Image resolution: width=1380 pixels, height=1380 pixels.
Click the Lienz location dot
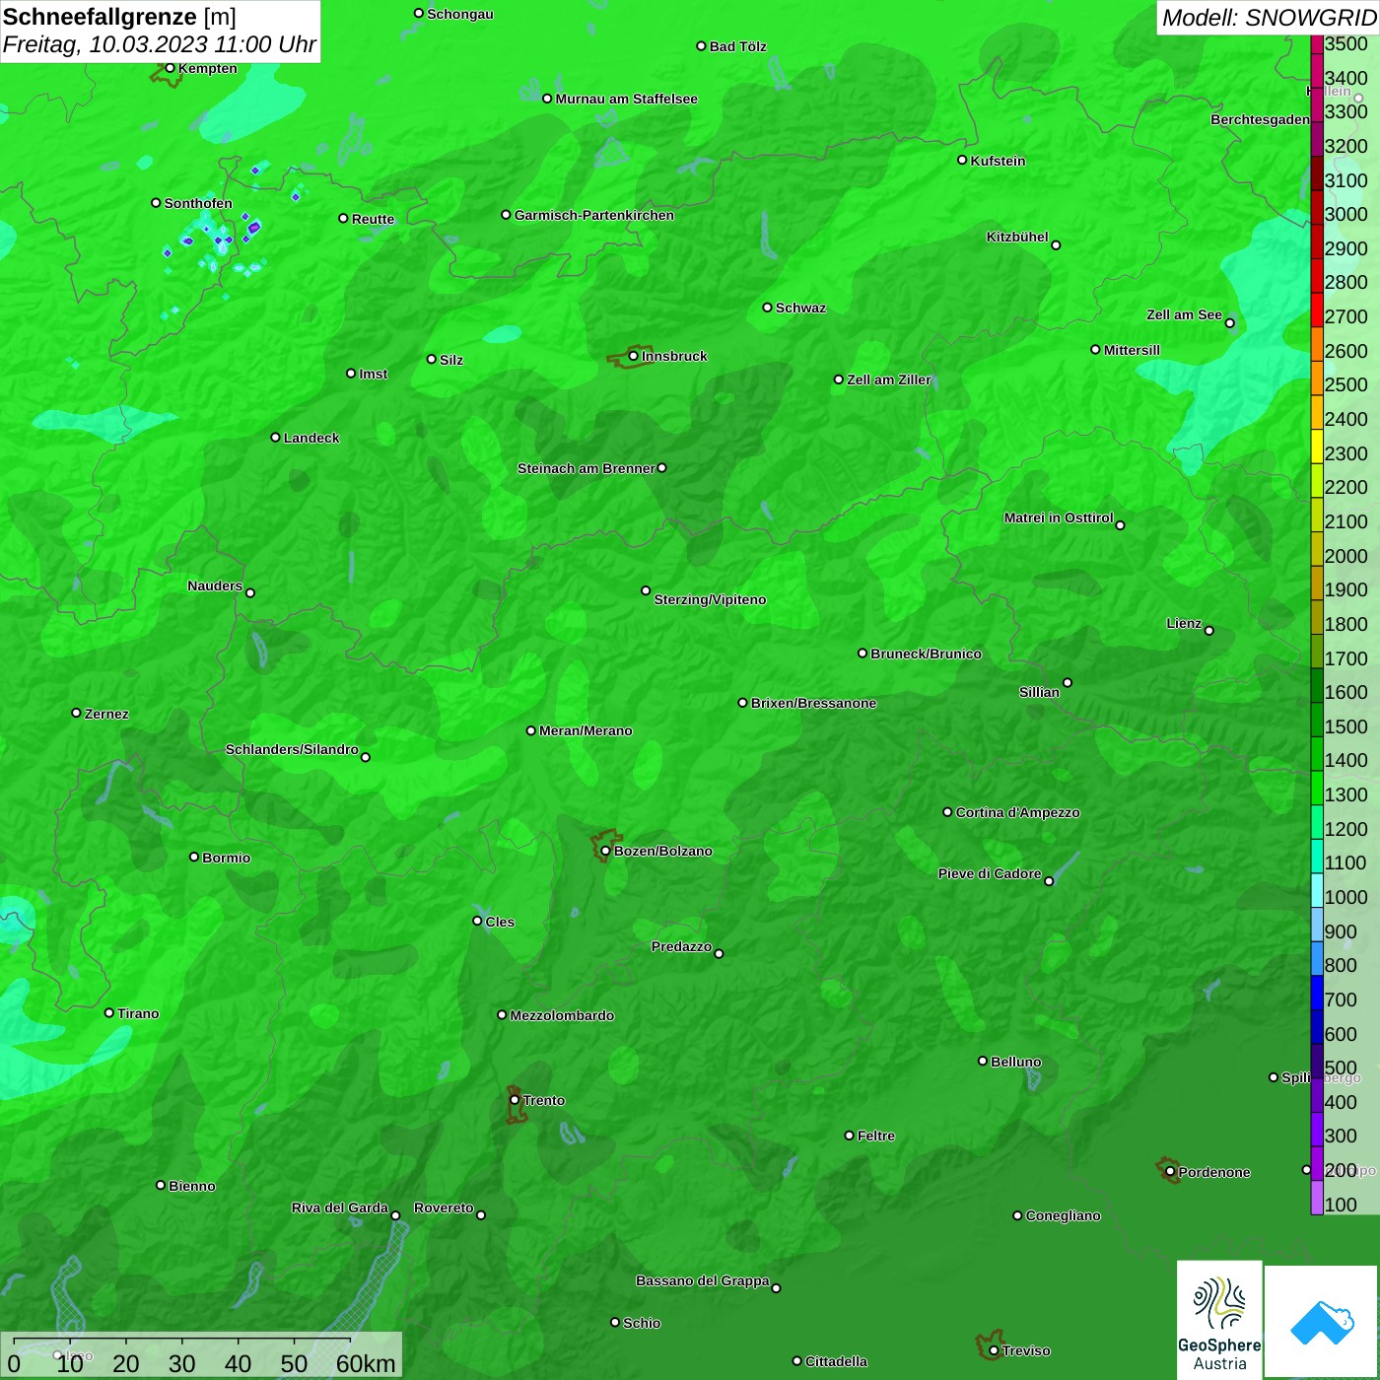point(1209,631)
